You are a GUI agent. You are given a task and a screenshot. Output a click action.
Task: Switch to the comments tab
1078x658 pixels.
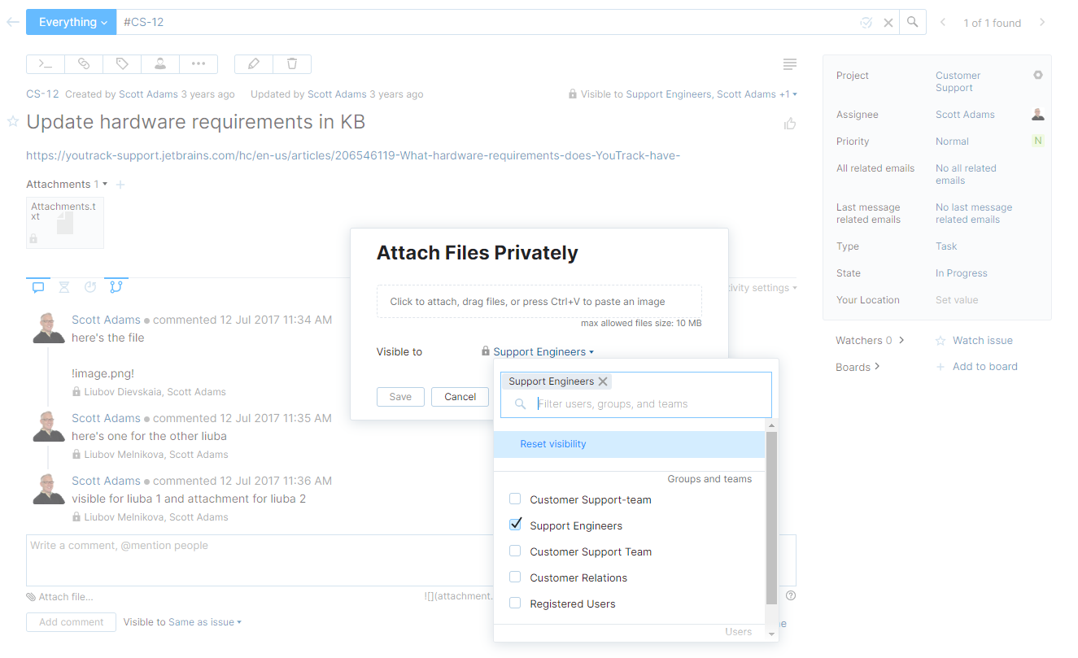(38, 286)
